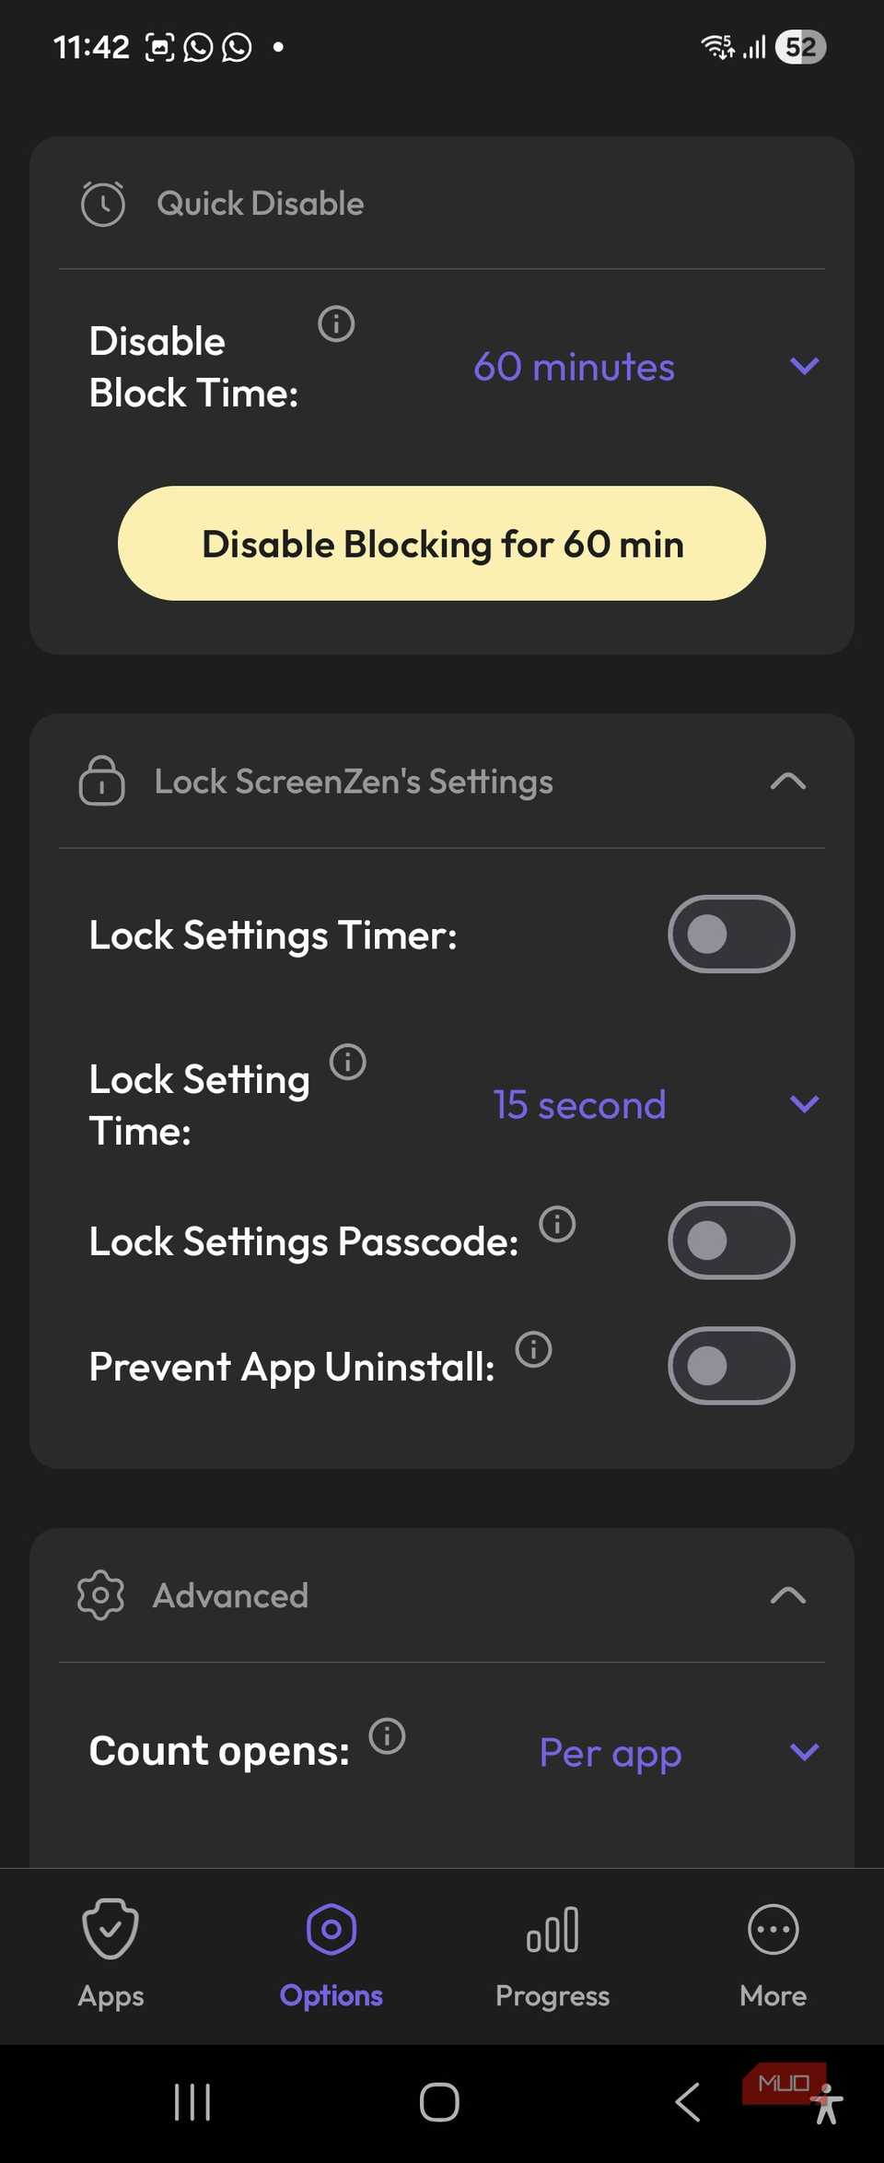Open the info tooltip for Count opens
884x2163 pixels.
click(x=387, y=1735)
